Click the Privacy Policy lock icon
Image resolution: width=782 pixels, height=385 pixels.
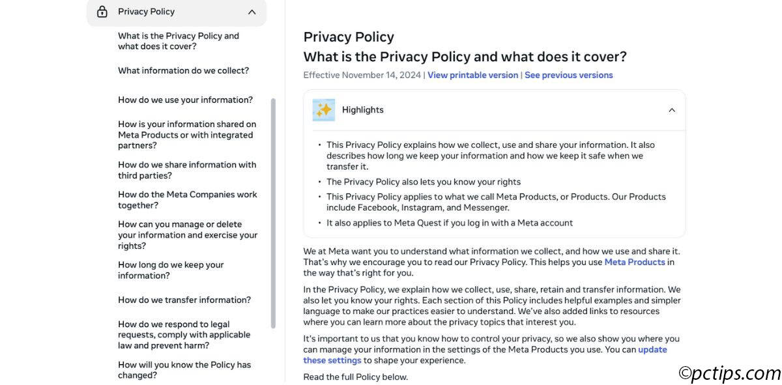102,12
